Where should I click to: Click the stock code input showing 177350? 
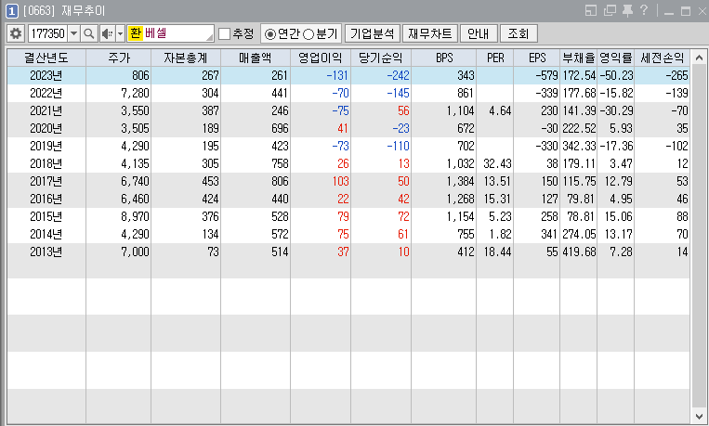[x=48, y=34]
